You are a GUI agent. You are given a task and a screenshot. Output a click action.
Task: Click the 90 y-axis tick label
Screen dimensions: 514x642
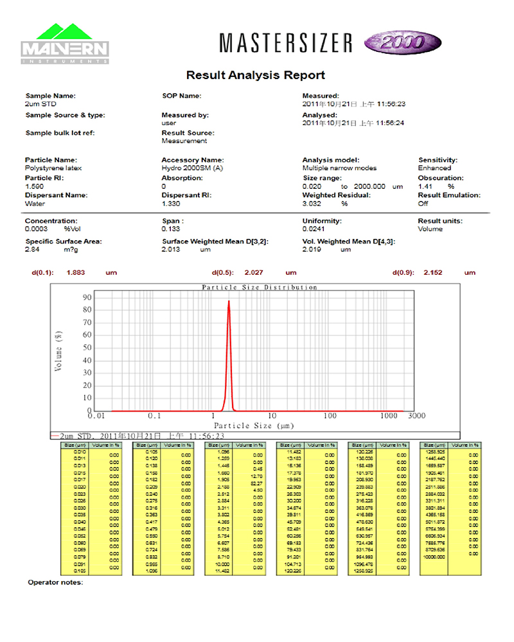pos(87,297)
